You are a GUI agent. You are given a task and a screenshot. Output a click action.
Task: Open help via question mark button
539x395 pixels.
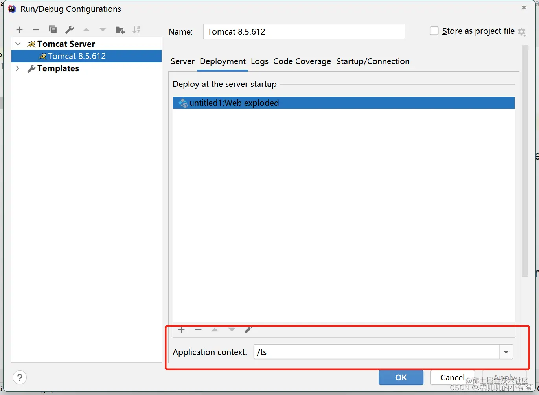[20, 378]
